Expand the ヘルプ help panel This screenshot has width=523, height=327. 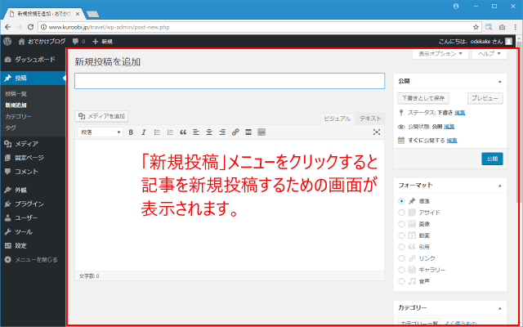[x=489, y=54]
